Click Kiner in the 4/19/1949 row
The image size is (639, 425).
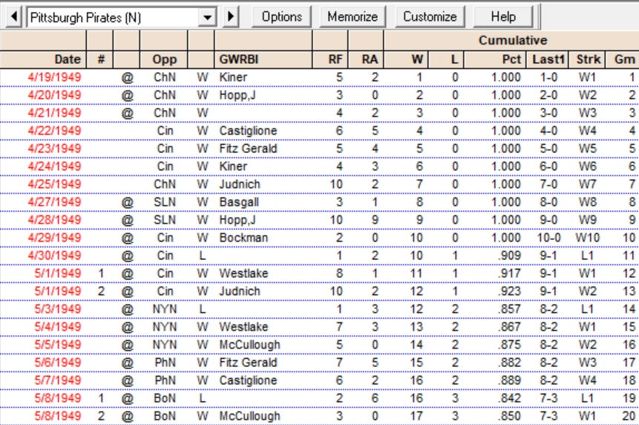coord(233,77)
